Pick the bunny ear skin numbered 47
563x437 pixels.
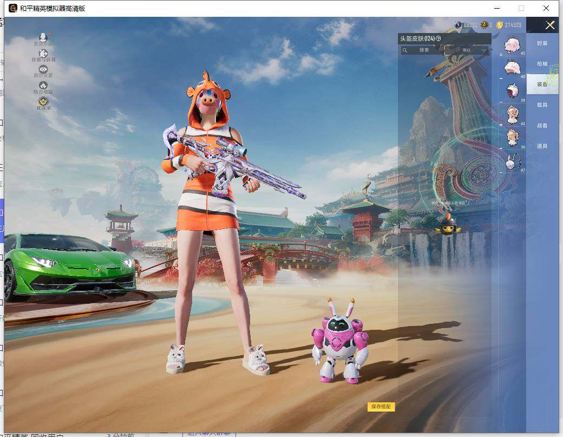coord(512,161)
